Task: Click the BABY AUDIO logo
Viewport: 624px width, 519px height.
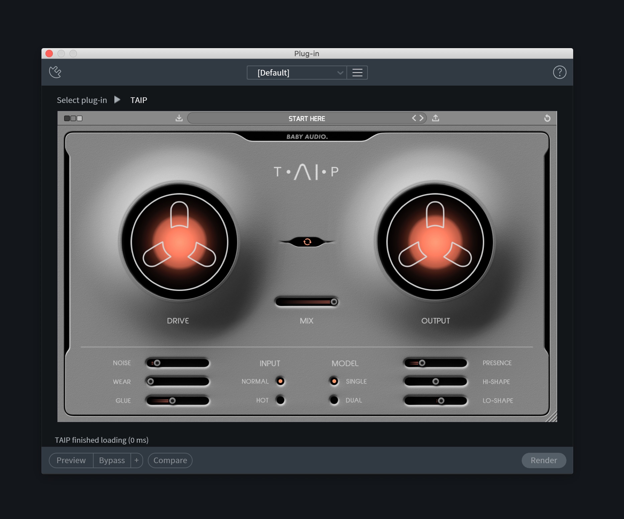Action: [x=307, y=136]
